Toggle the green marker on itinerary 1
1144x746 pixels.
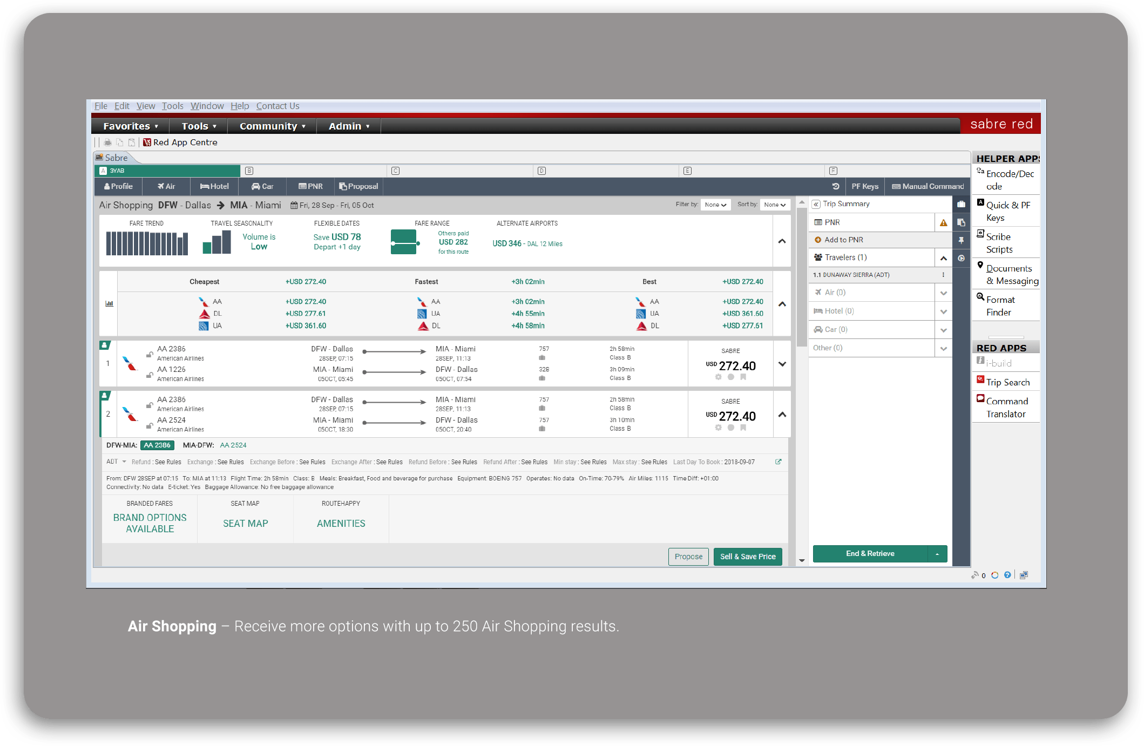(105, 345)
